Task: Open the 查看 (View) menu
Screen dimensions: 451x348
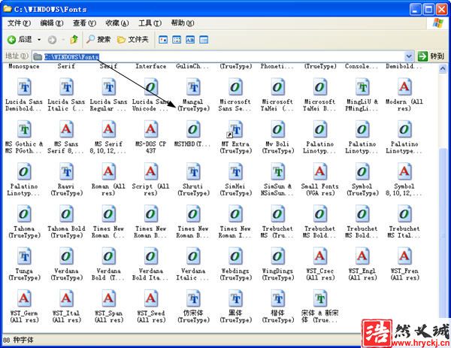Action: 84,23
